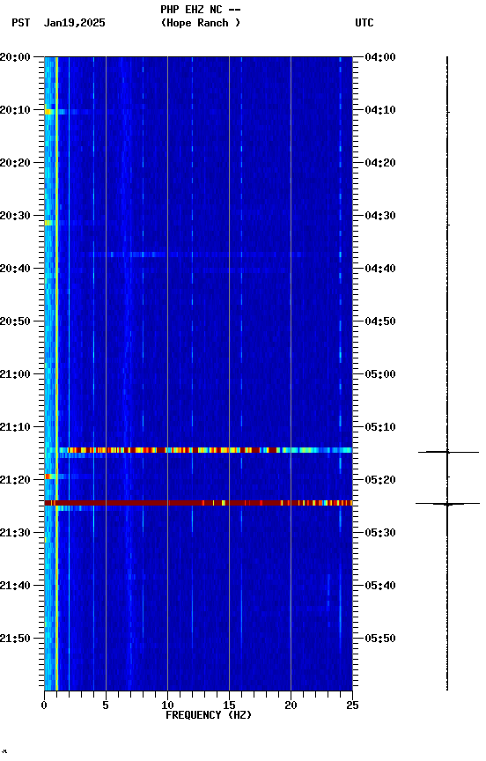Click the '15' frequency axis label
Screen dimensions: 486x761
(x=229, y=706)
